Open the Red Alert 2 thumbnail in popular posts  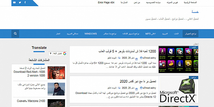tap(56, 73)
